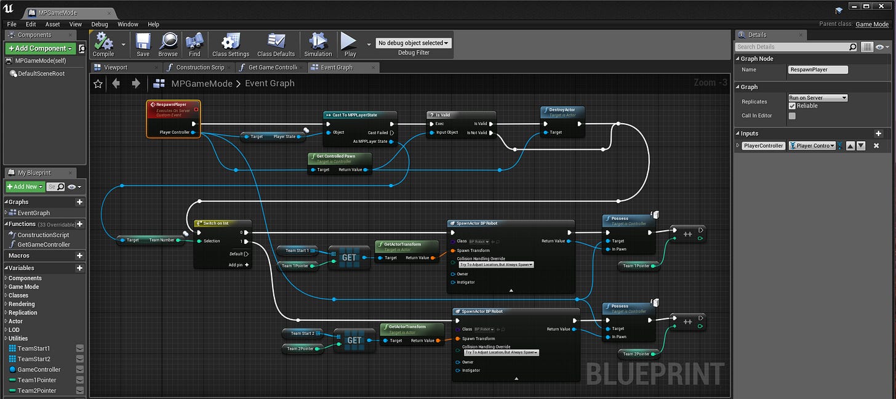Navigate forward with right arrow in graph

click(136, 83)
